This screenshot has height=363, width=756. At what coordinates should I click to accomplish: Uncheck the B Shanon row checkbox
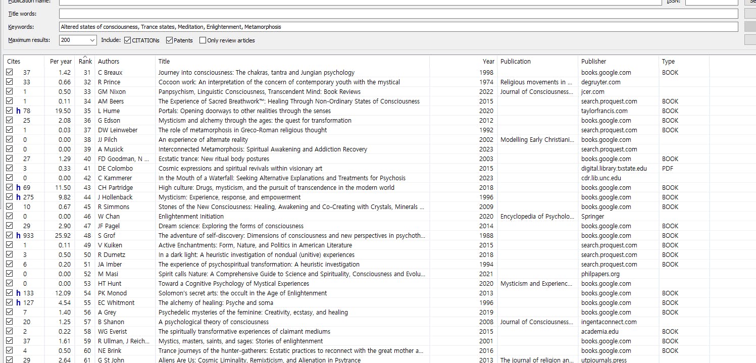9,322
